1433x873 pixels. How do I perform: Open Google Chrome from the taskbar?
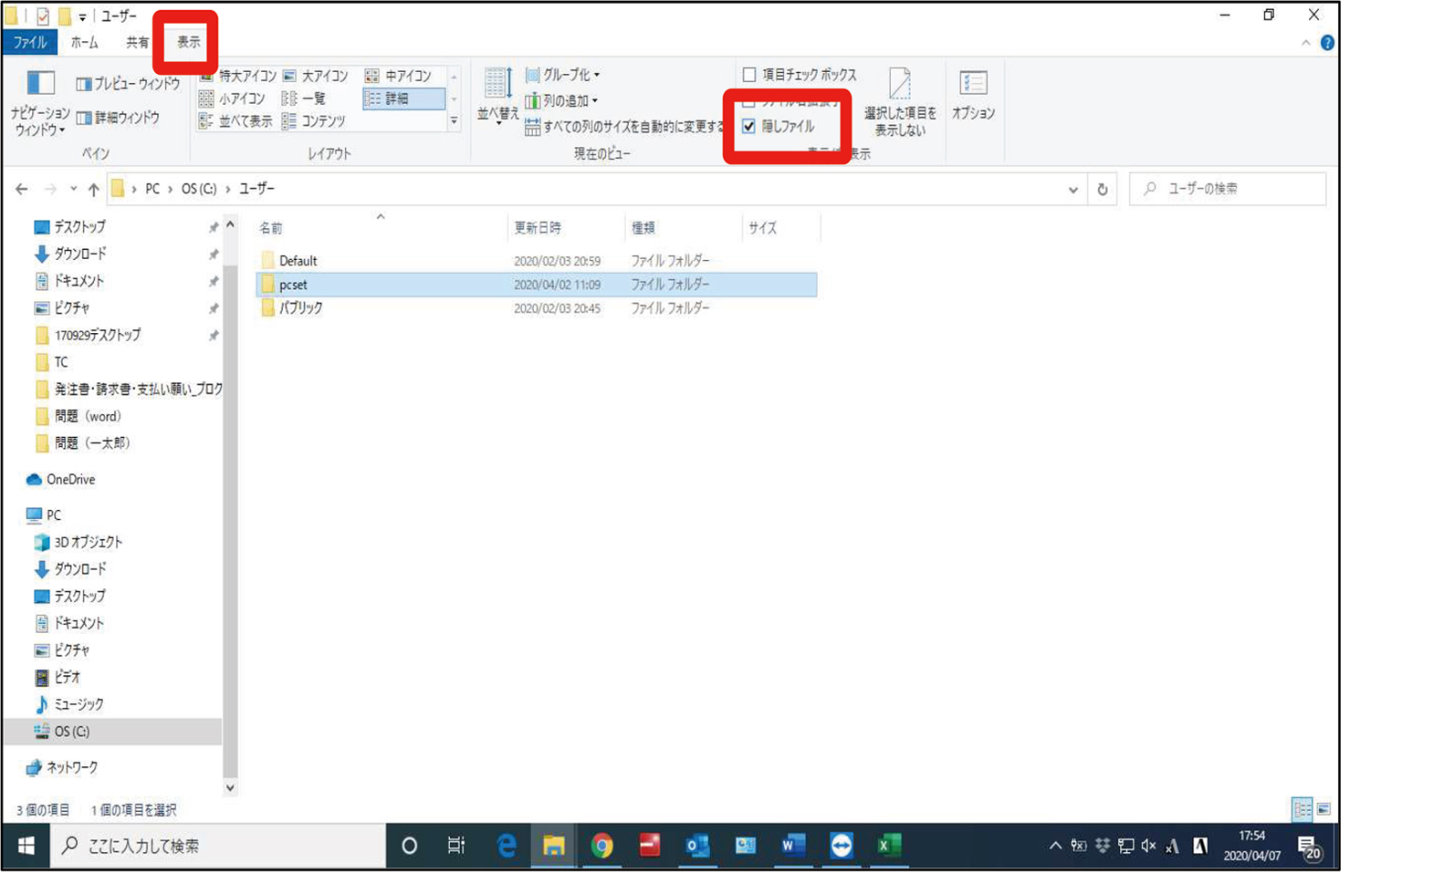pos(601,846)
